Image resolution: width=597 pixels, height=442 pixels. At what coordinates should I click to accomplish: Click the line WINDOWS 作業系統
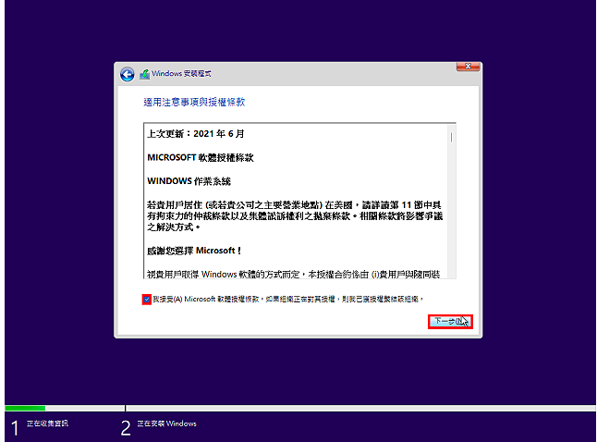pyautogui.click(x=189, y=181)
